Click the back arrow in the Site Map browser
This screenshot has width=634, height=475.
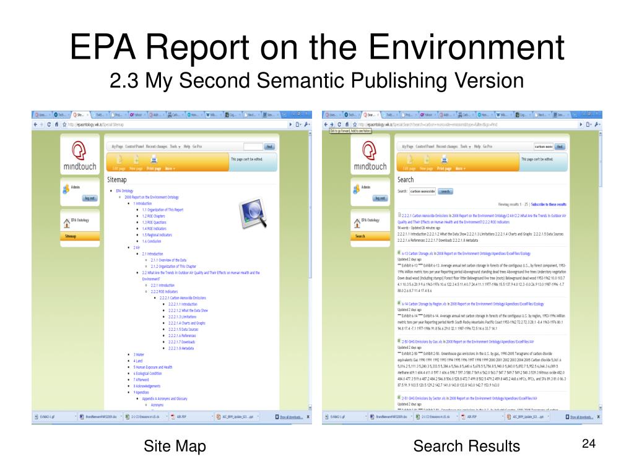(35, 124)
